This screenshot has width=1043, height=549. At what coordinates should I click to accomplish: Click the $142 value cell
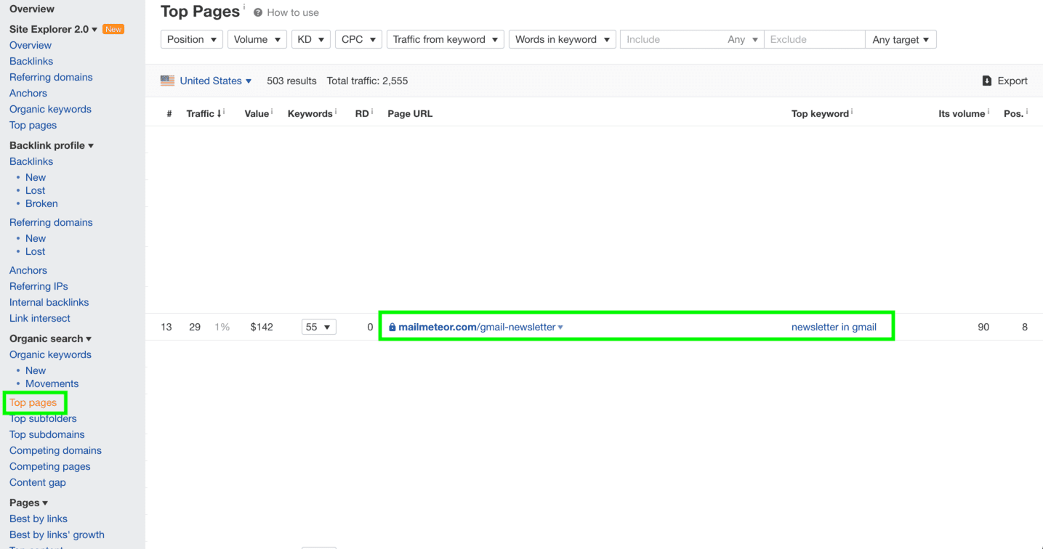pos(262,327)
